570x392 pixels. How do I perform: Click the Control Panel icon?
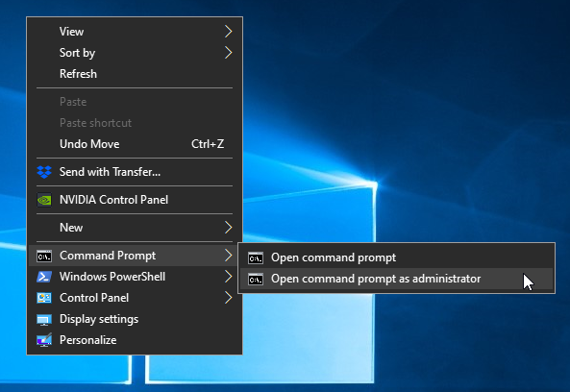44,298
